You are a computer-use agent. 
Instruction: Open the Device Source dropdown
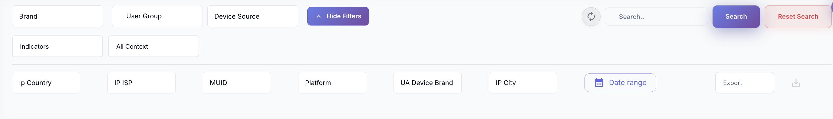[x=252, y=16]
